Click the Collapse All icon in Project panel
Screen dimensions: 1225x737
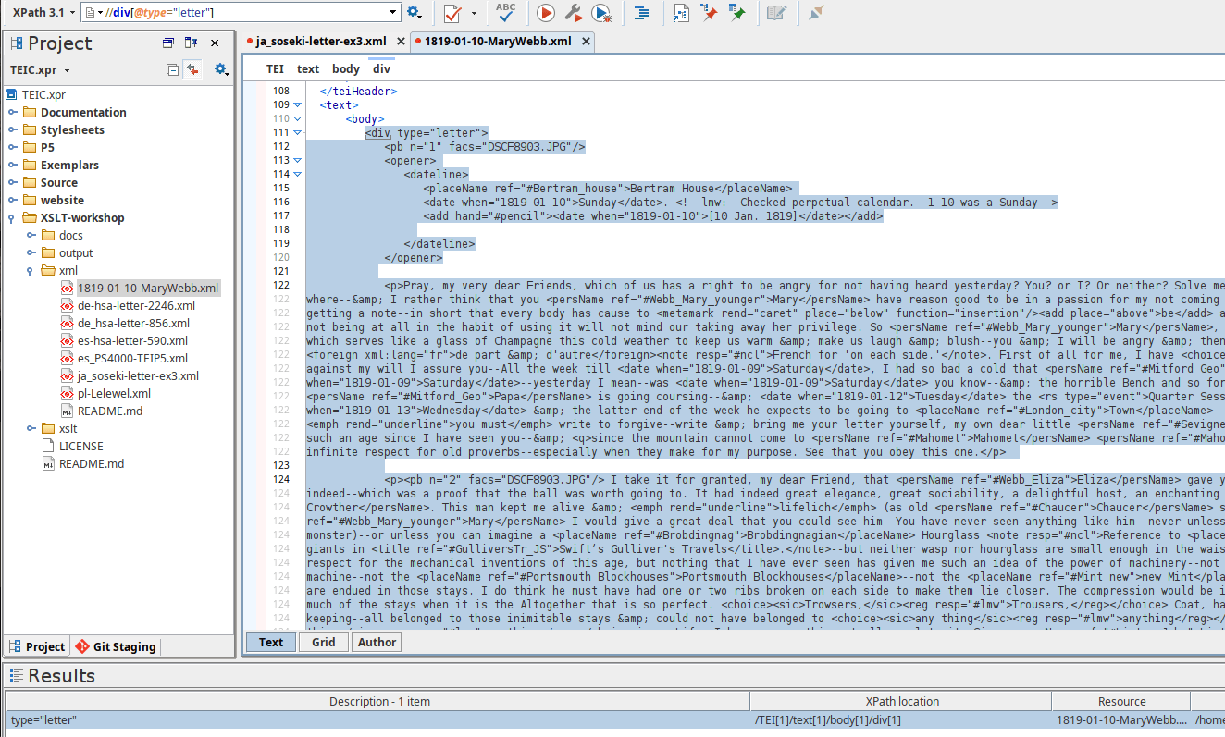pos(172,69)
